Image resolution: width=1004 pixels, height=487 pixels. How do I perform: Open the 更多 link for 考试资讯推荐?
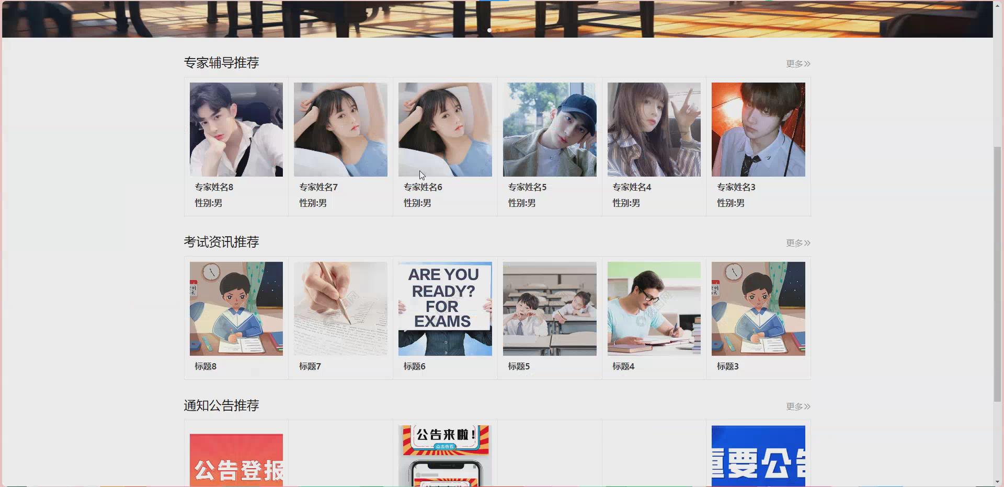[798, 243]
